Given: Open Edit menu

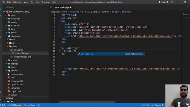Looking at the screenshot, I should click(9, 2).
